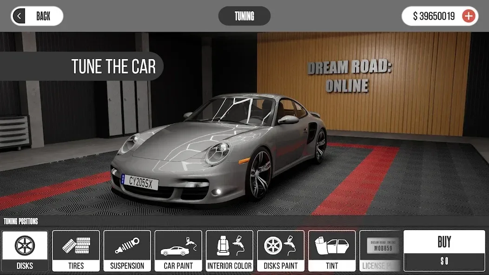Click the Tuning Positions label
489x275 pixels.
point(20,222)
